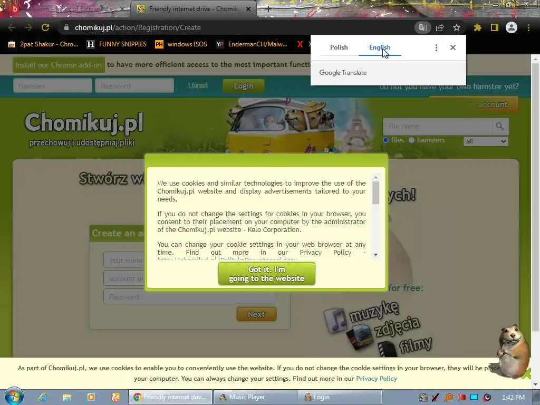Click the file name search field
Image resolution: width=540 pixels, height=405 pixels.
pos(437,127)
